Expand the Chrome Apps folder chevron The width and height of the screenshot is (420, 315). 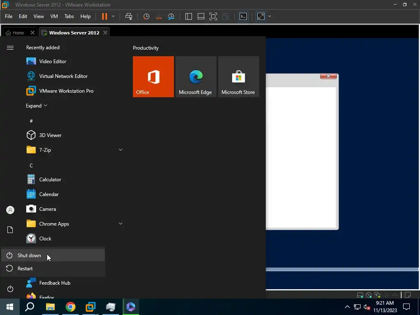click(121, 224)
